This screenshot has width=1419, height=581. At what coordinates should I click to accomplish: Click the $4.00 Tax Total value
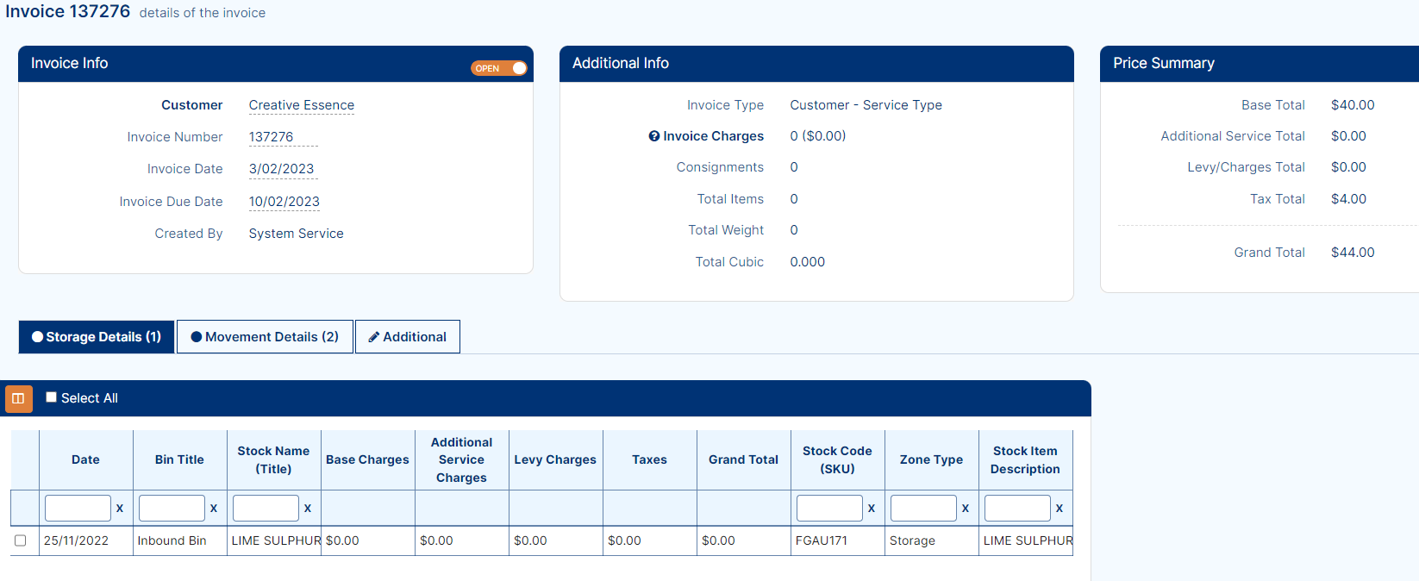click(x=1348, y=199)
